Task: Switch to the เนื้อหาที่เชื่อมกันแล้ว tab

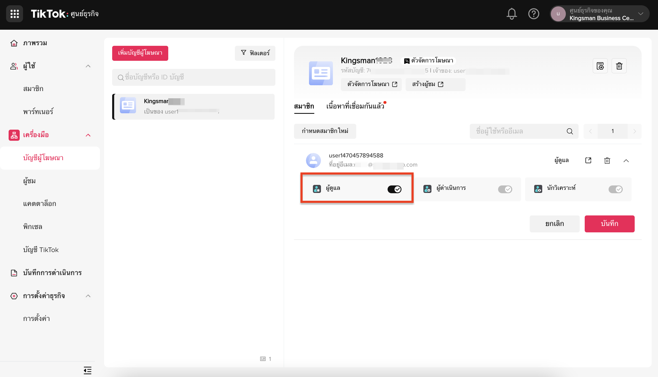Action: click(355, 106)
